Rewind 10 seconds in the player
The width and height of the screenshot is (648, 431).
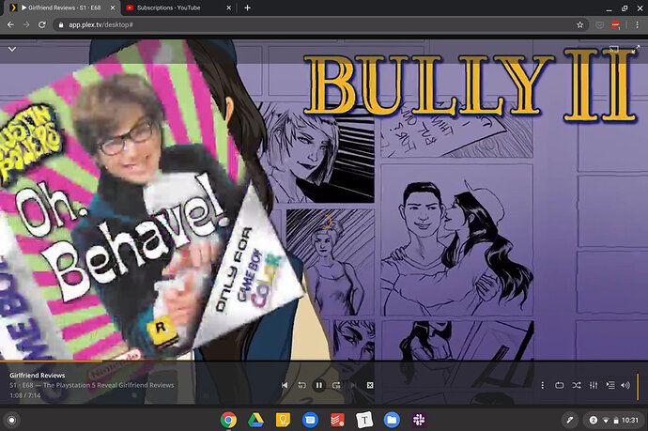coord(301,385)
